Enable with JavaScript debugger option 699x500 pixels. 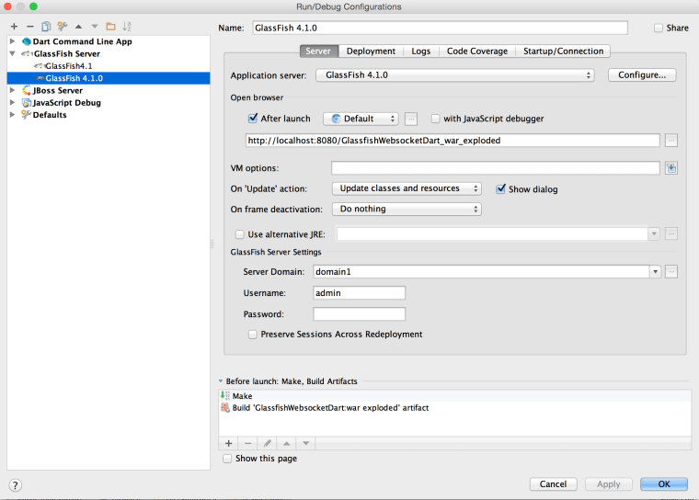click(x=435, y=119)
